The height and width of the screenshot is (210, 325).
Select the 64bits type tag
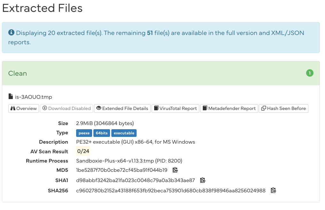tap(102, 133)
